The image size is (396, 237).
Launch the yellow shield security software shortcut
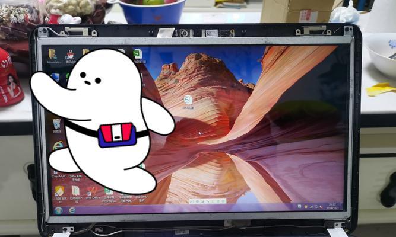click(59, 191)
